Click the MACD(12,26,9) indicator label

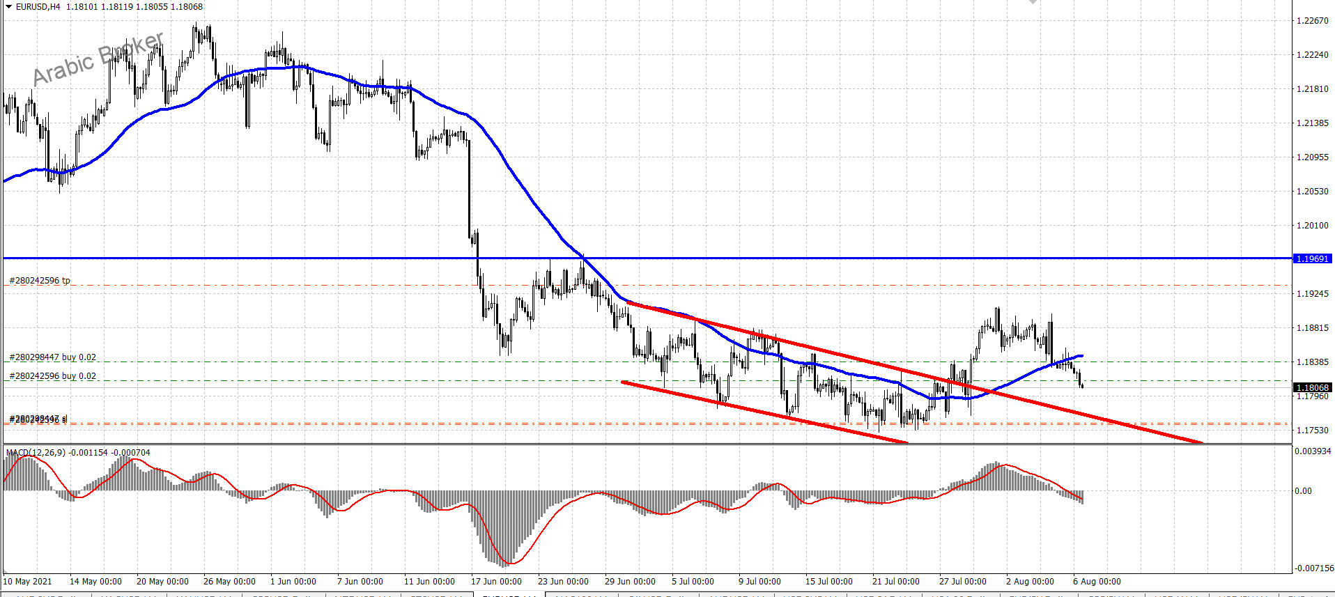pyautogui.click(x=36, y=453)
